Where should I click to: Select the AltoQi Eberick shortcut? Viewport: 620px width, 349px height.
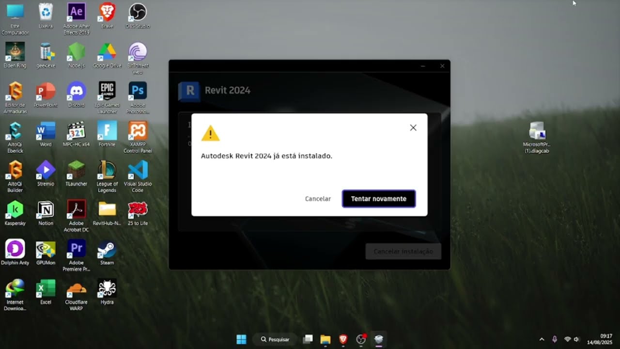(15, 138)
